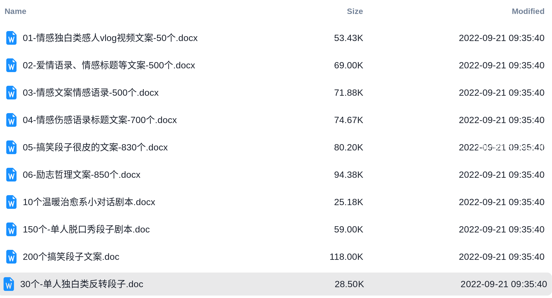Click the icon of highlighted 30个-单人独白类反转段子.doc
This screenshot has width=552, height=298.
pyautogui.click(x=9, y=284)
